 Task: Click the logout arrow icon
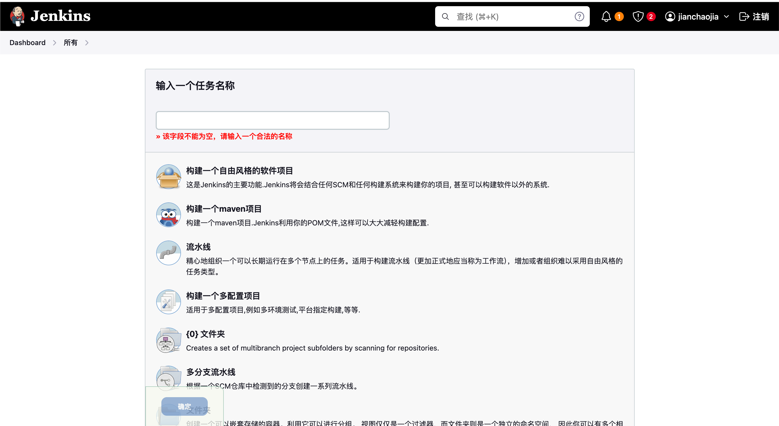tap(744, 17)
